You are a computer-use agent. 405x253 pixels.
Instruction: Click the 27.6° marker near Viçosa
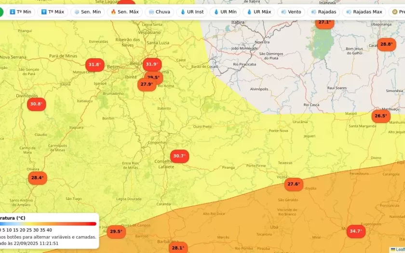[294, 184]
